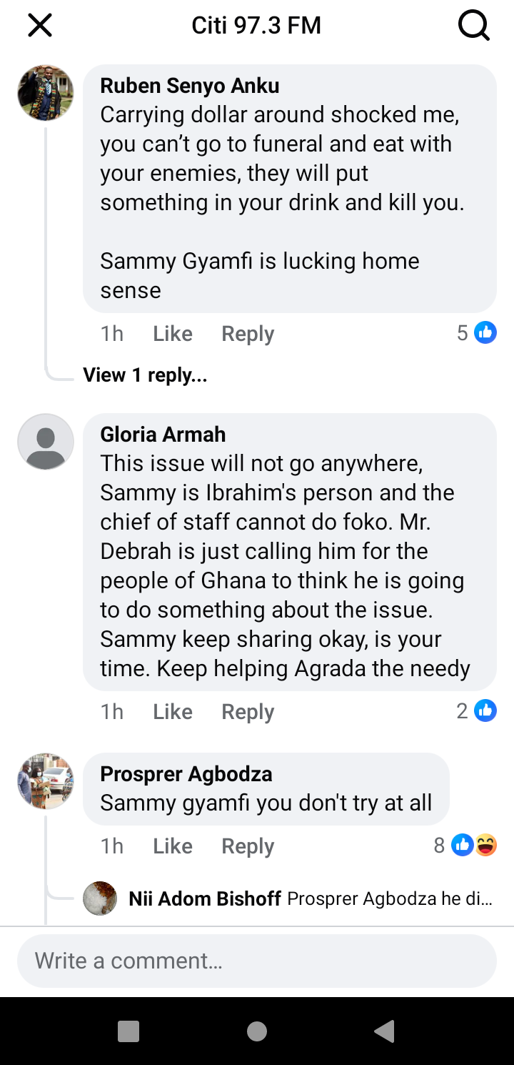Open search with the magnifier icon

click(473, 26)
